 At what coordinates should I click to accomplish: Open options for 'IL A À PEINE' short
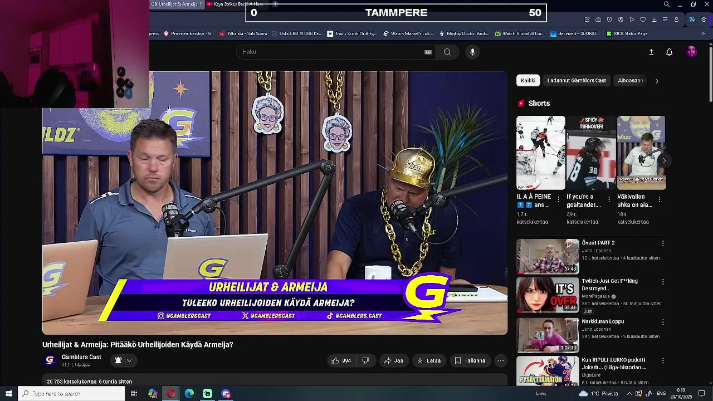click(558, 199)
